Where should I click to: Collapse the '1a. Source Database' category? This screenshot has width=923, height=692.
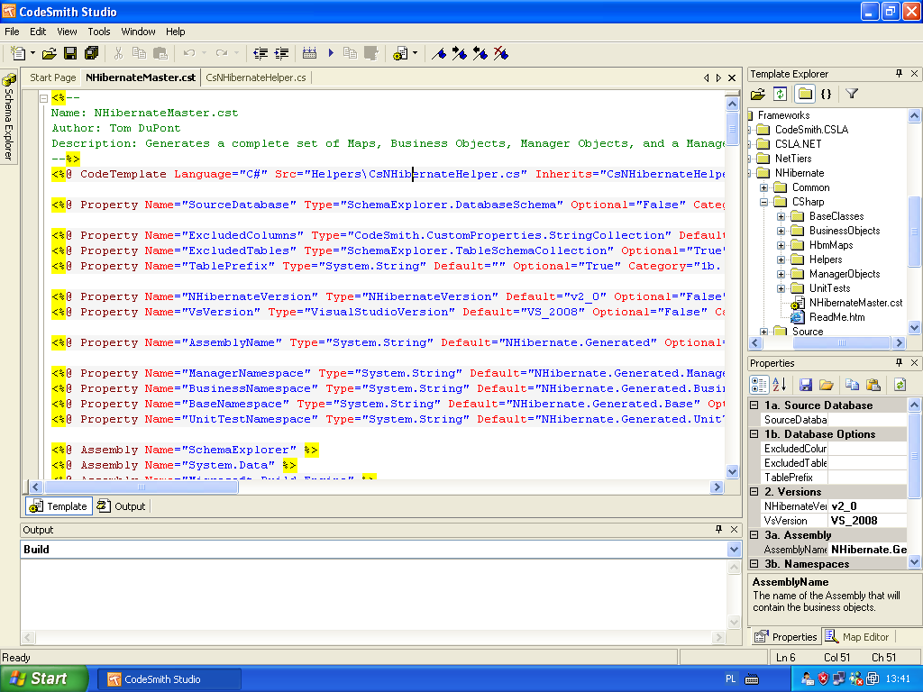point(754,405)
